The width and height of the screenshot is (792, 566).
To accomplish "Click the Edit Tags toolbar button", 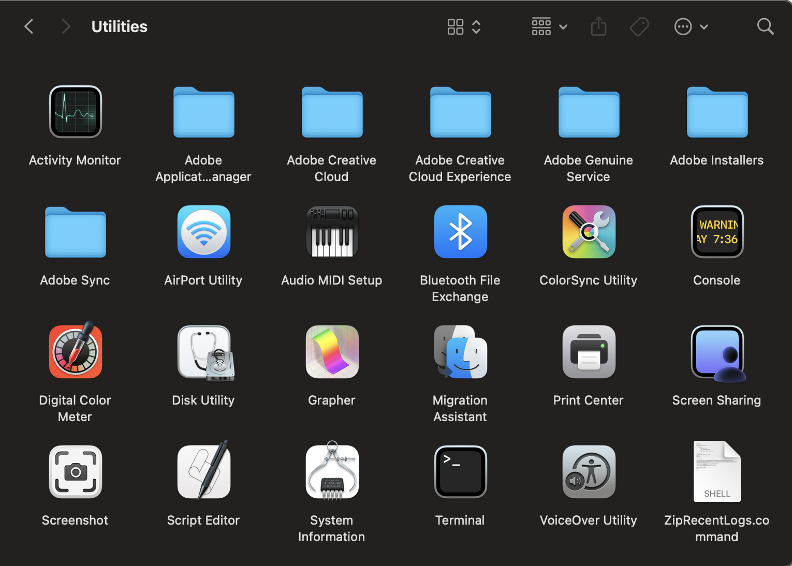I will tap(639, 27).
